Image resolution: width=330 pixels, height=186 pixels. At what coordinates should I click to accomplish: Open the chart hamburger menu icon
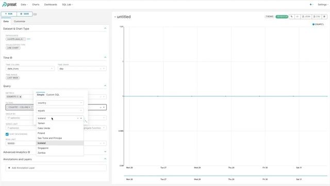(x=324, y=17)
